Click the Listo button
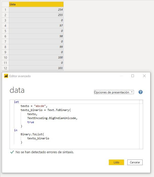This screenshot has height=177, width=154. coord(116,162)
